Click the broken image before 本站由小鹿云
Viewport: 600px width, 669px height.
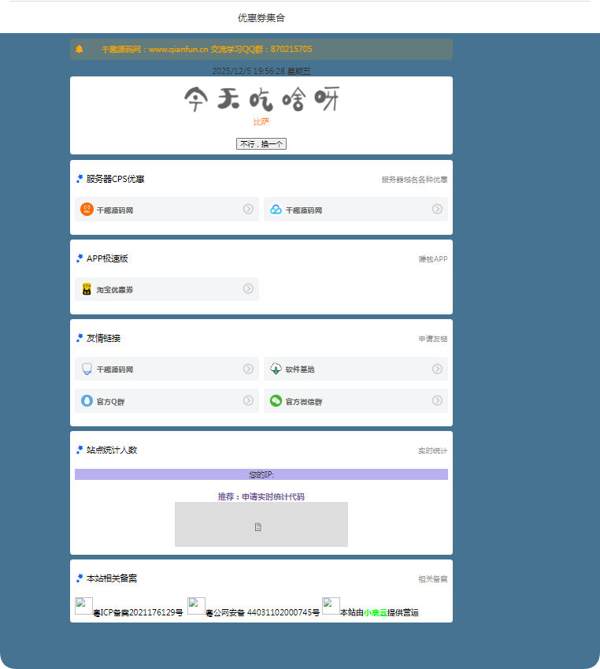331,606
